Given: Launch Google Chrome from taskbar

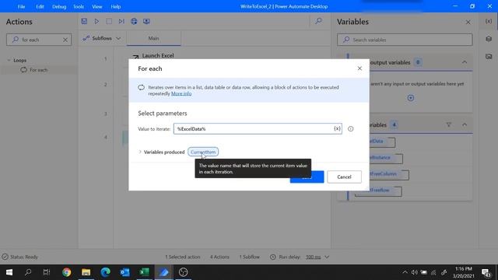Looking at the screenshot, I should click(x=67, y=272).
